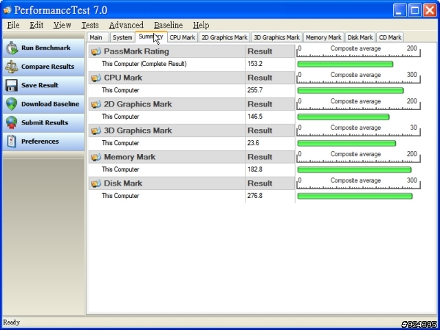440x330 pixels.
Task: Click the icon beside 2D Graphics Mark heading
Action: click(96, 104)
